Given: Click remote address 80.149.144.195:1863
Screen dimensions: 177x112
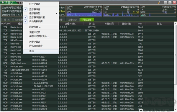Looking at the screenshot, I should [70, 31].
